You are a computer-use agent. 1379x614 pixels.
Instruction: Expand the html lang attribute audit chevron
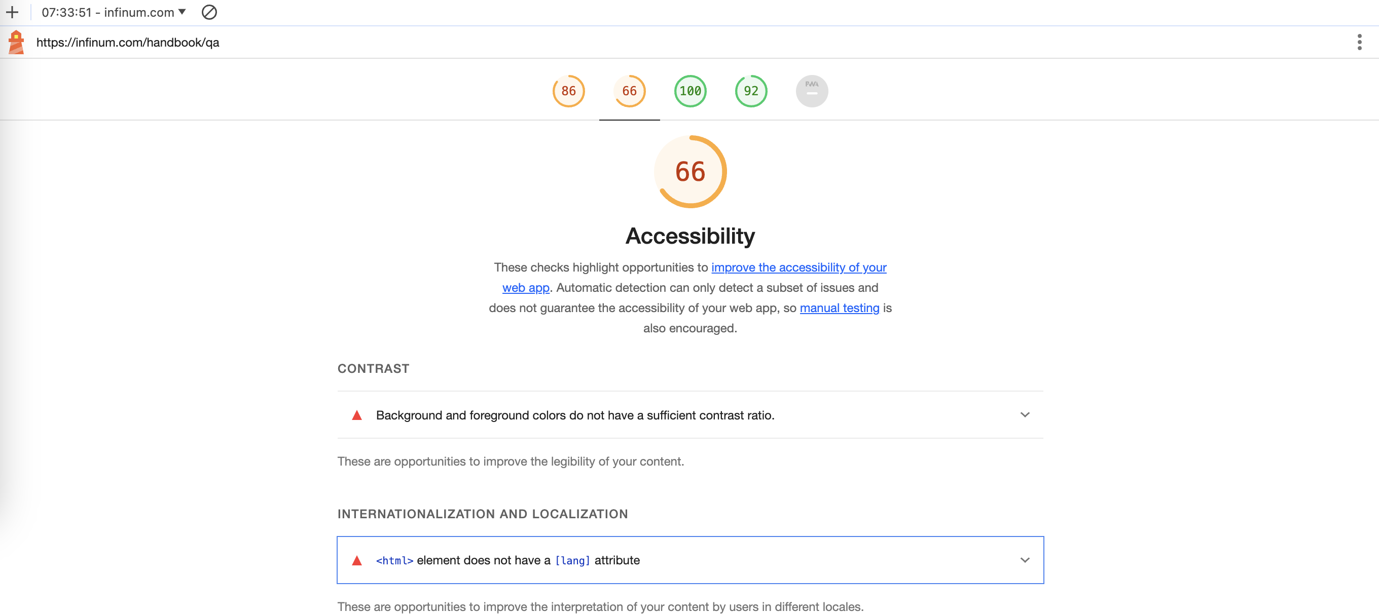pyautogui.click(x=1025, y=560)
